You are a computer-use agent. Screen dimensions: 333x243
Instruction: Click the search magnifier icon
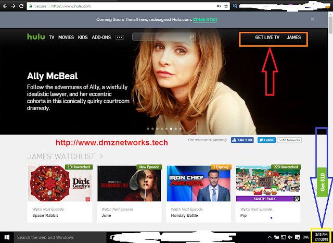click(191, 37)
